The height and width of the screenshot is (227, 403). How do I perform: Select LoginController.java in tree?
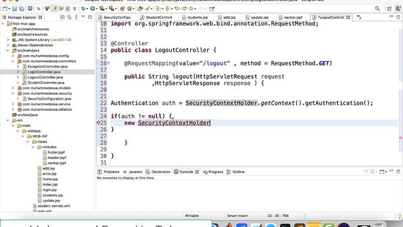(44, 72)
